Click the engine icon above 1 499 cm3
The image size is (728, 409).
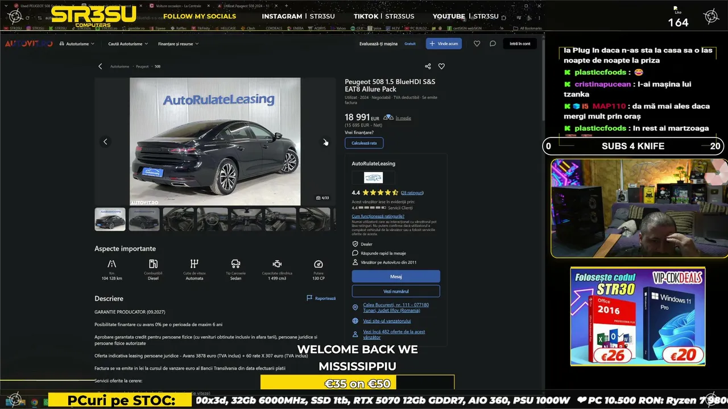click(x=277, y=264)
